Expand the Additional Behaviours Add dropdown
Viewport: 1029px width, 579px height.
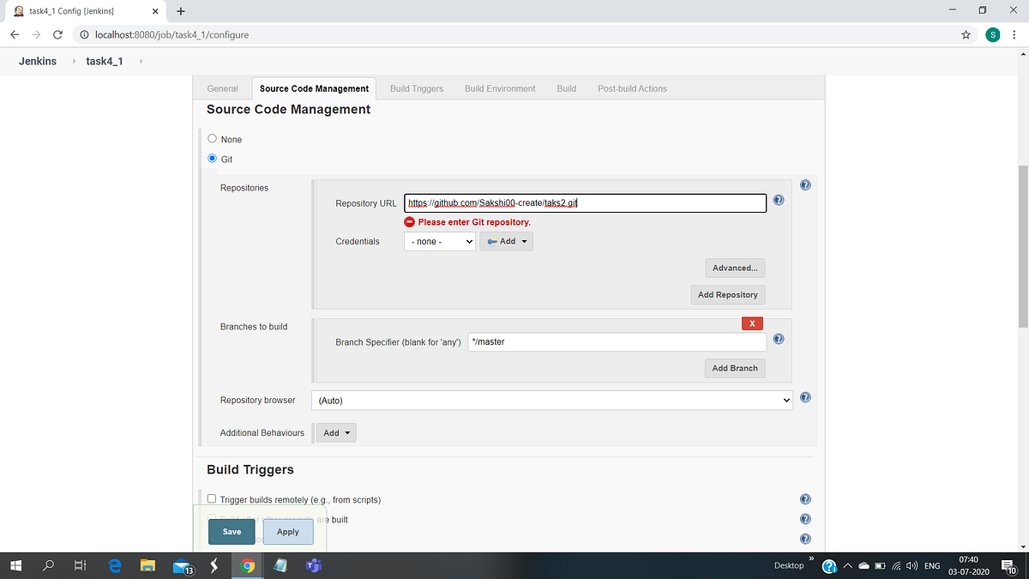[x=335, y=432]
